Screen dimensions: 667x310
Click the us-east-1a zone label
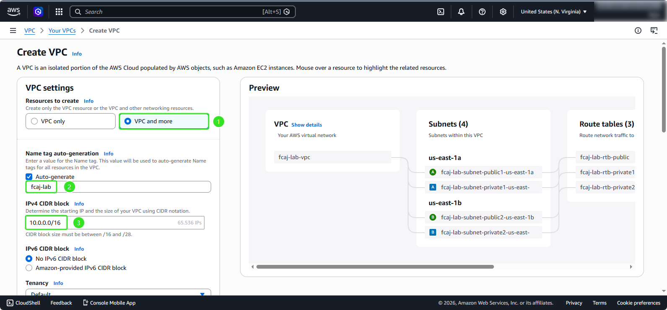pos(445,158)
